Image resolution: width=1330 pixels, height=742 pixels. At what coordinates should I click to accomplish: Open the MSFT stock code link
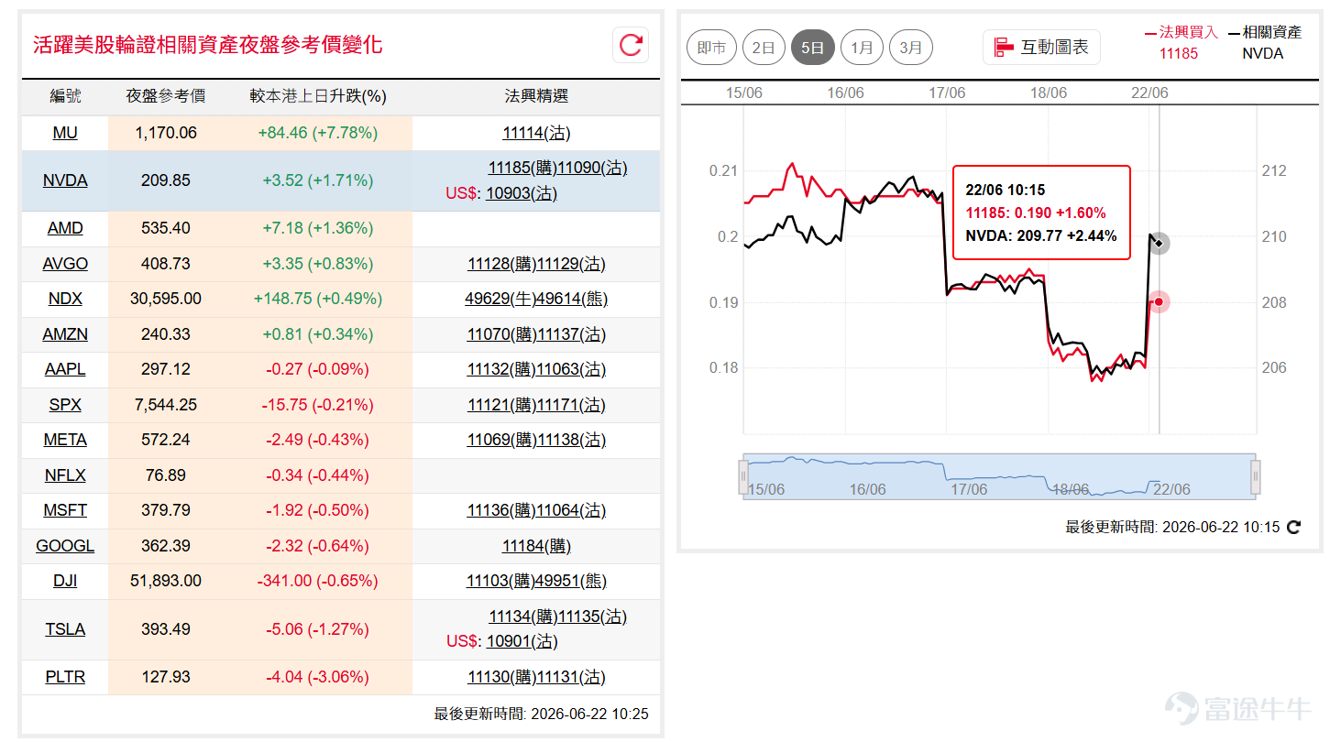click(65, 510)
